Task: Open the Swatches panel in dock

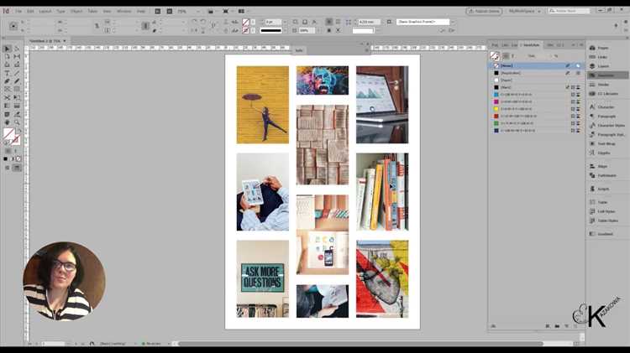Action: (x=606, y=75)
